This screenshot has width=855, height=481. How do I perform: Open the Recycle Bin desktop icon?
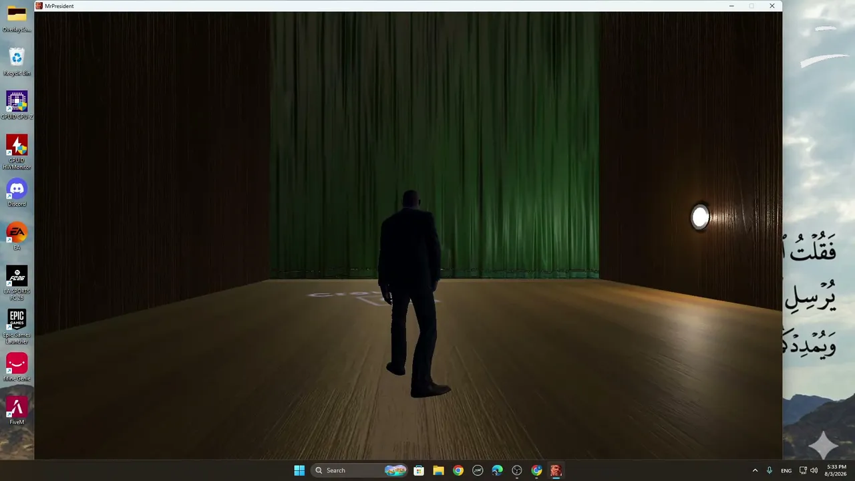click(x=17, y=61)
